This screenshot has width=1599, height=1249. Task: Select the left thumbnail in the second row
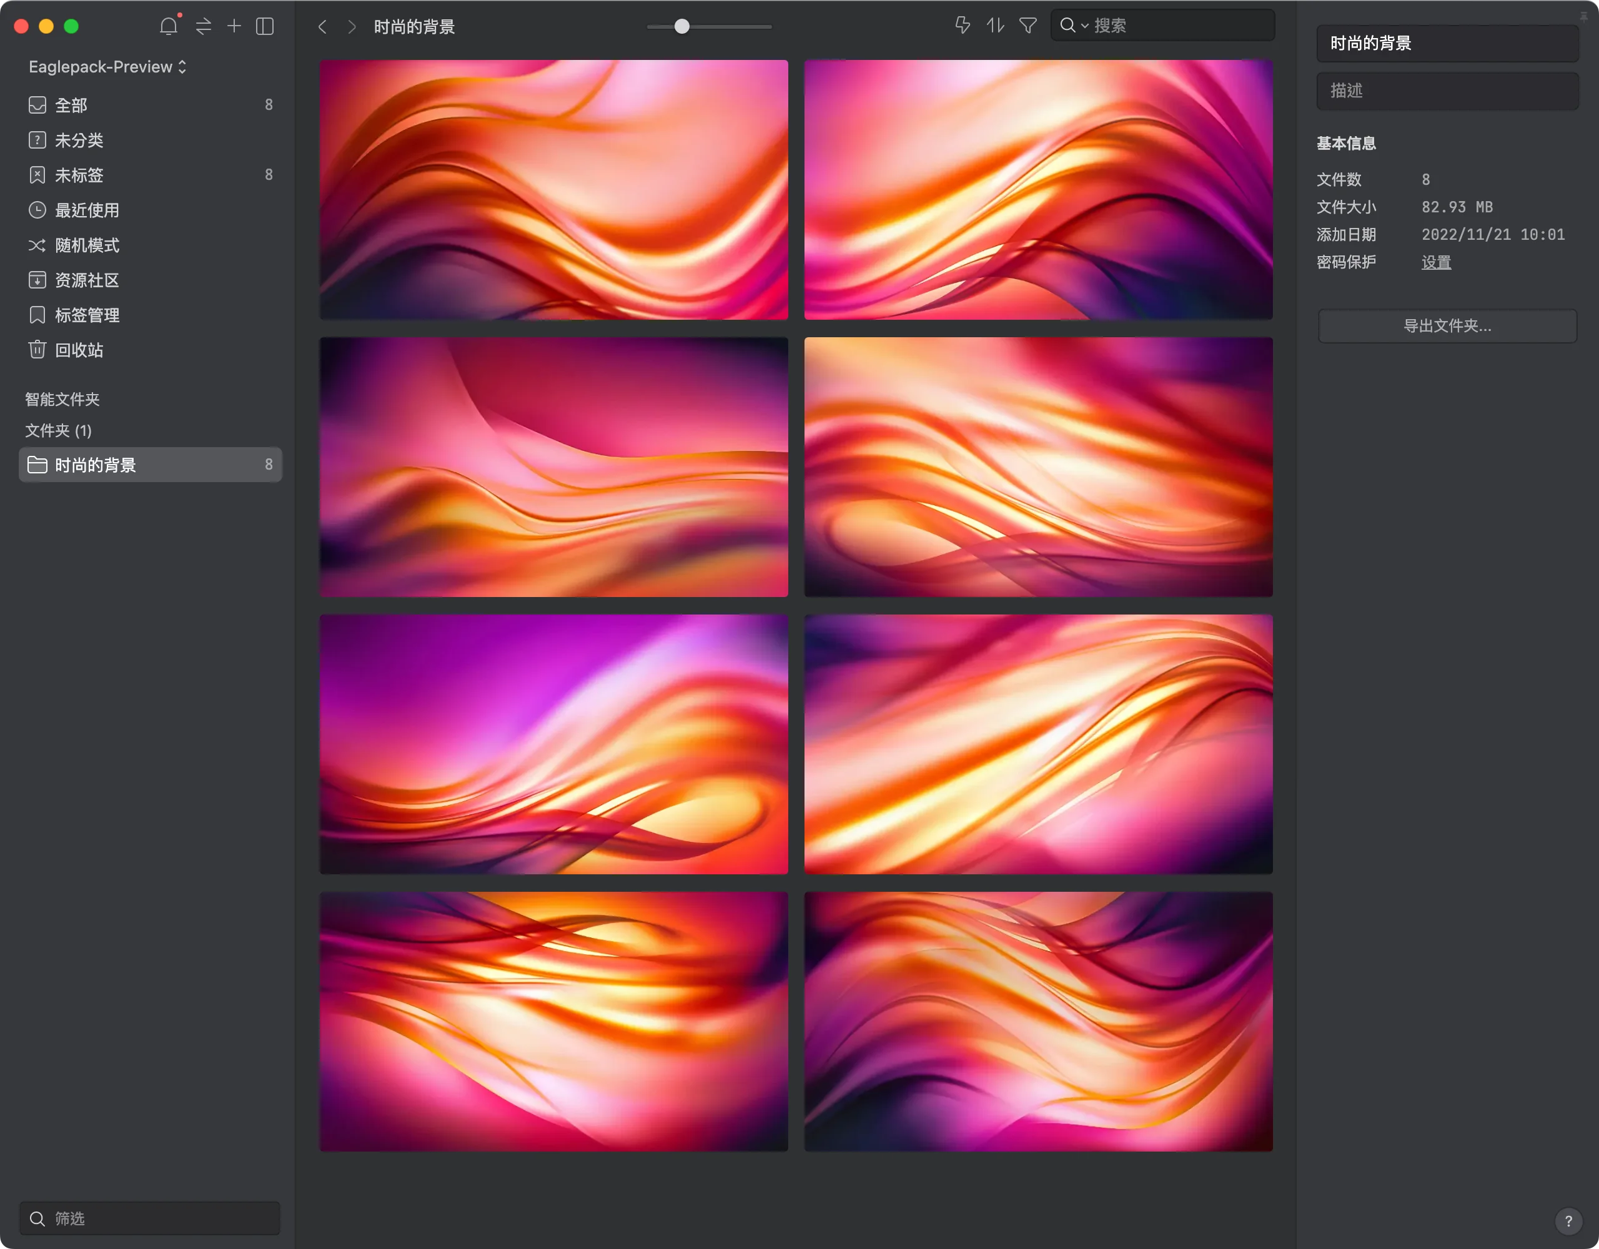coord(553,467)
